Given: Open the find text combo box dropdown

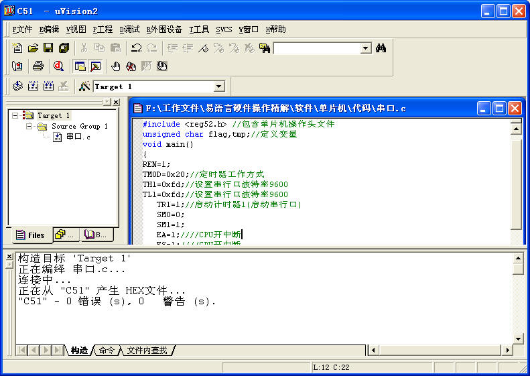Looking at the screenshot, I should pyautogui.click(x=366, y=48).
